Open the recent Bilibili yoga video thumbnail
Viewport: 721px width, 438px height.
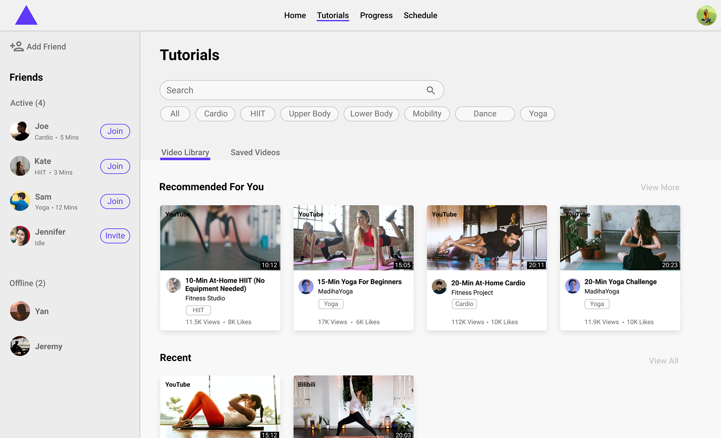[x=353, y=406]
